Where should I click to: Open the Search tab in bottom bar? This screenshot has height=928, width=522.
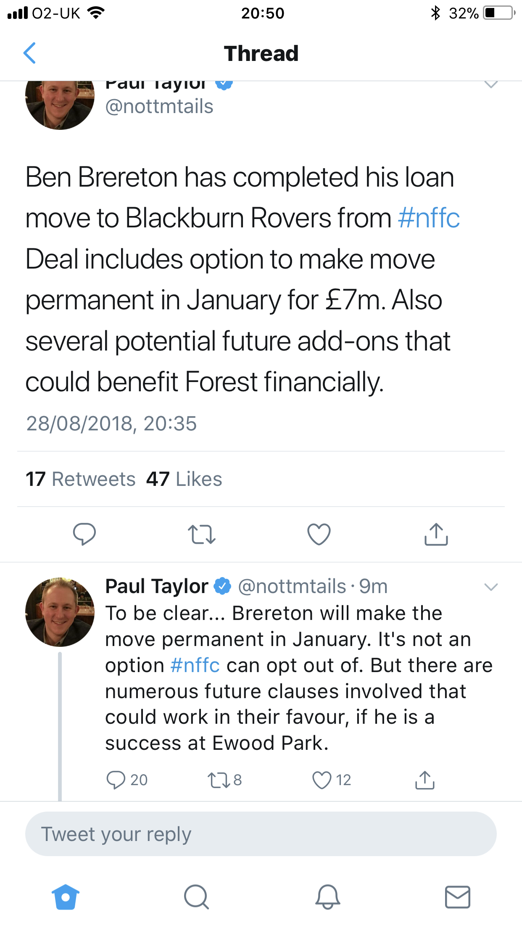196,897
